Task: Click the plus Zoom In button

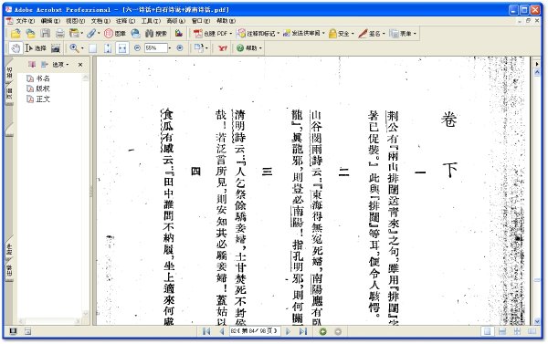Action: coord(180,47)
